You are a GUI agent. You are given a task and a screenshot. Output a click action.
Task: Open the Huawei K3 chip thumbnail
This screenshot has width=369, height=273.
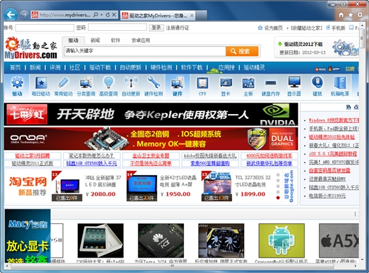pos(161,241)
